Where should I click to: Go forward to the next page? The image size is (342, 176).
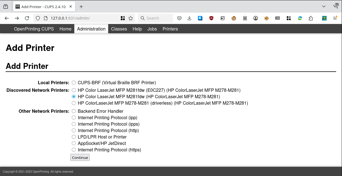[17, 18]
